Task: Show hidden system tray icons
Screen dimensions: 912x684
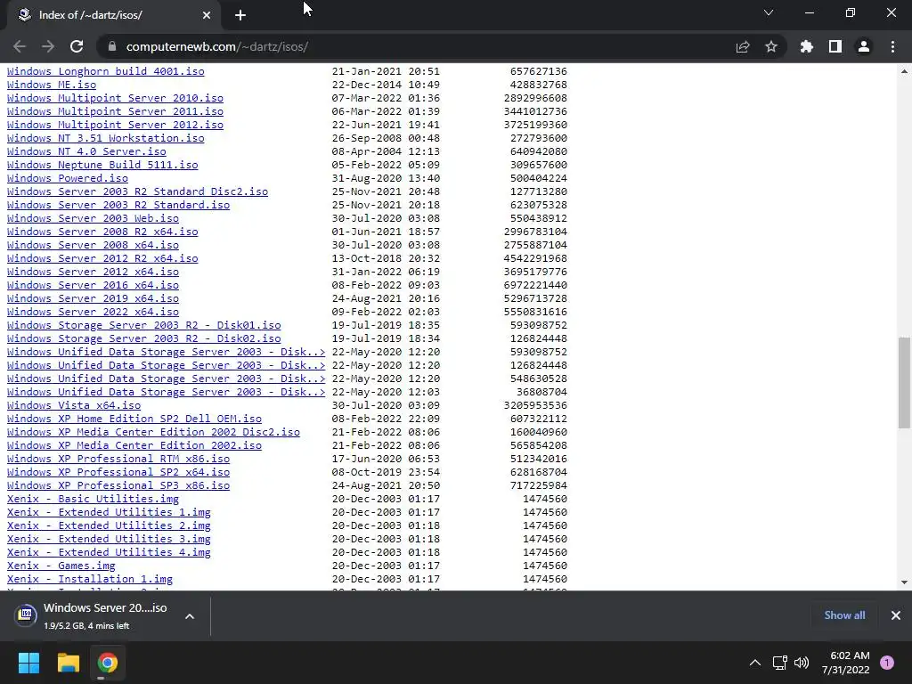Action: [755, 663]
